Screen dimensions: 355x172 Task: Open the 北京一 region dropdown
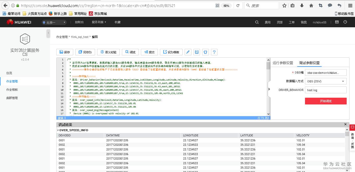pyautogui.click(x=54, y=22)
